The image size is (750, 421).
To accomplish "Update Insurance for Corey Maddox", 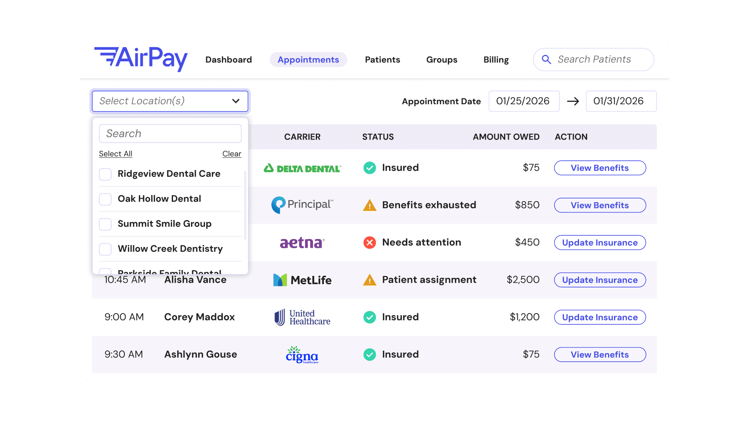I will coord(600,317).
